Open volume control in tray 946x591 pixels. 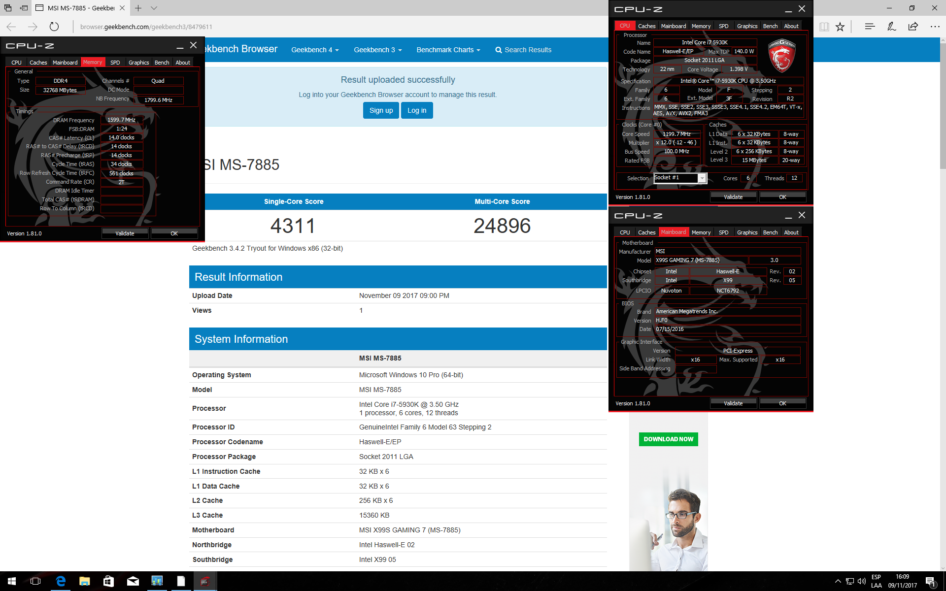862,581
